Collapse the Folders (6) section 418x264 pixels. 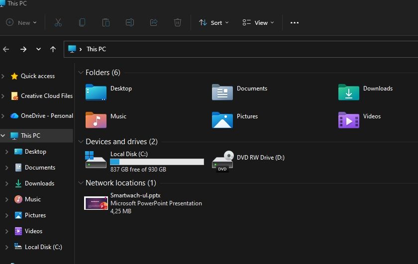(81, 73)
